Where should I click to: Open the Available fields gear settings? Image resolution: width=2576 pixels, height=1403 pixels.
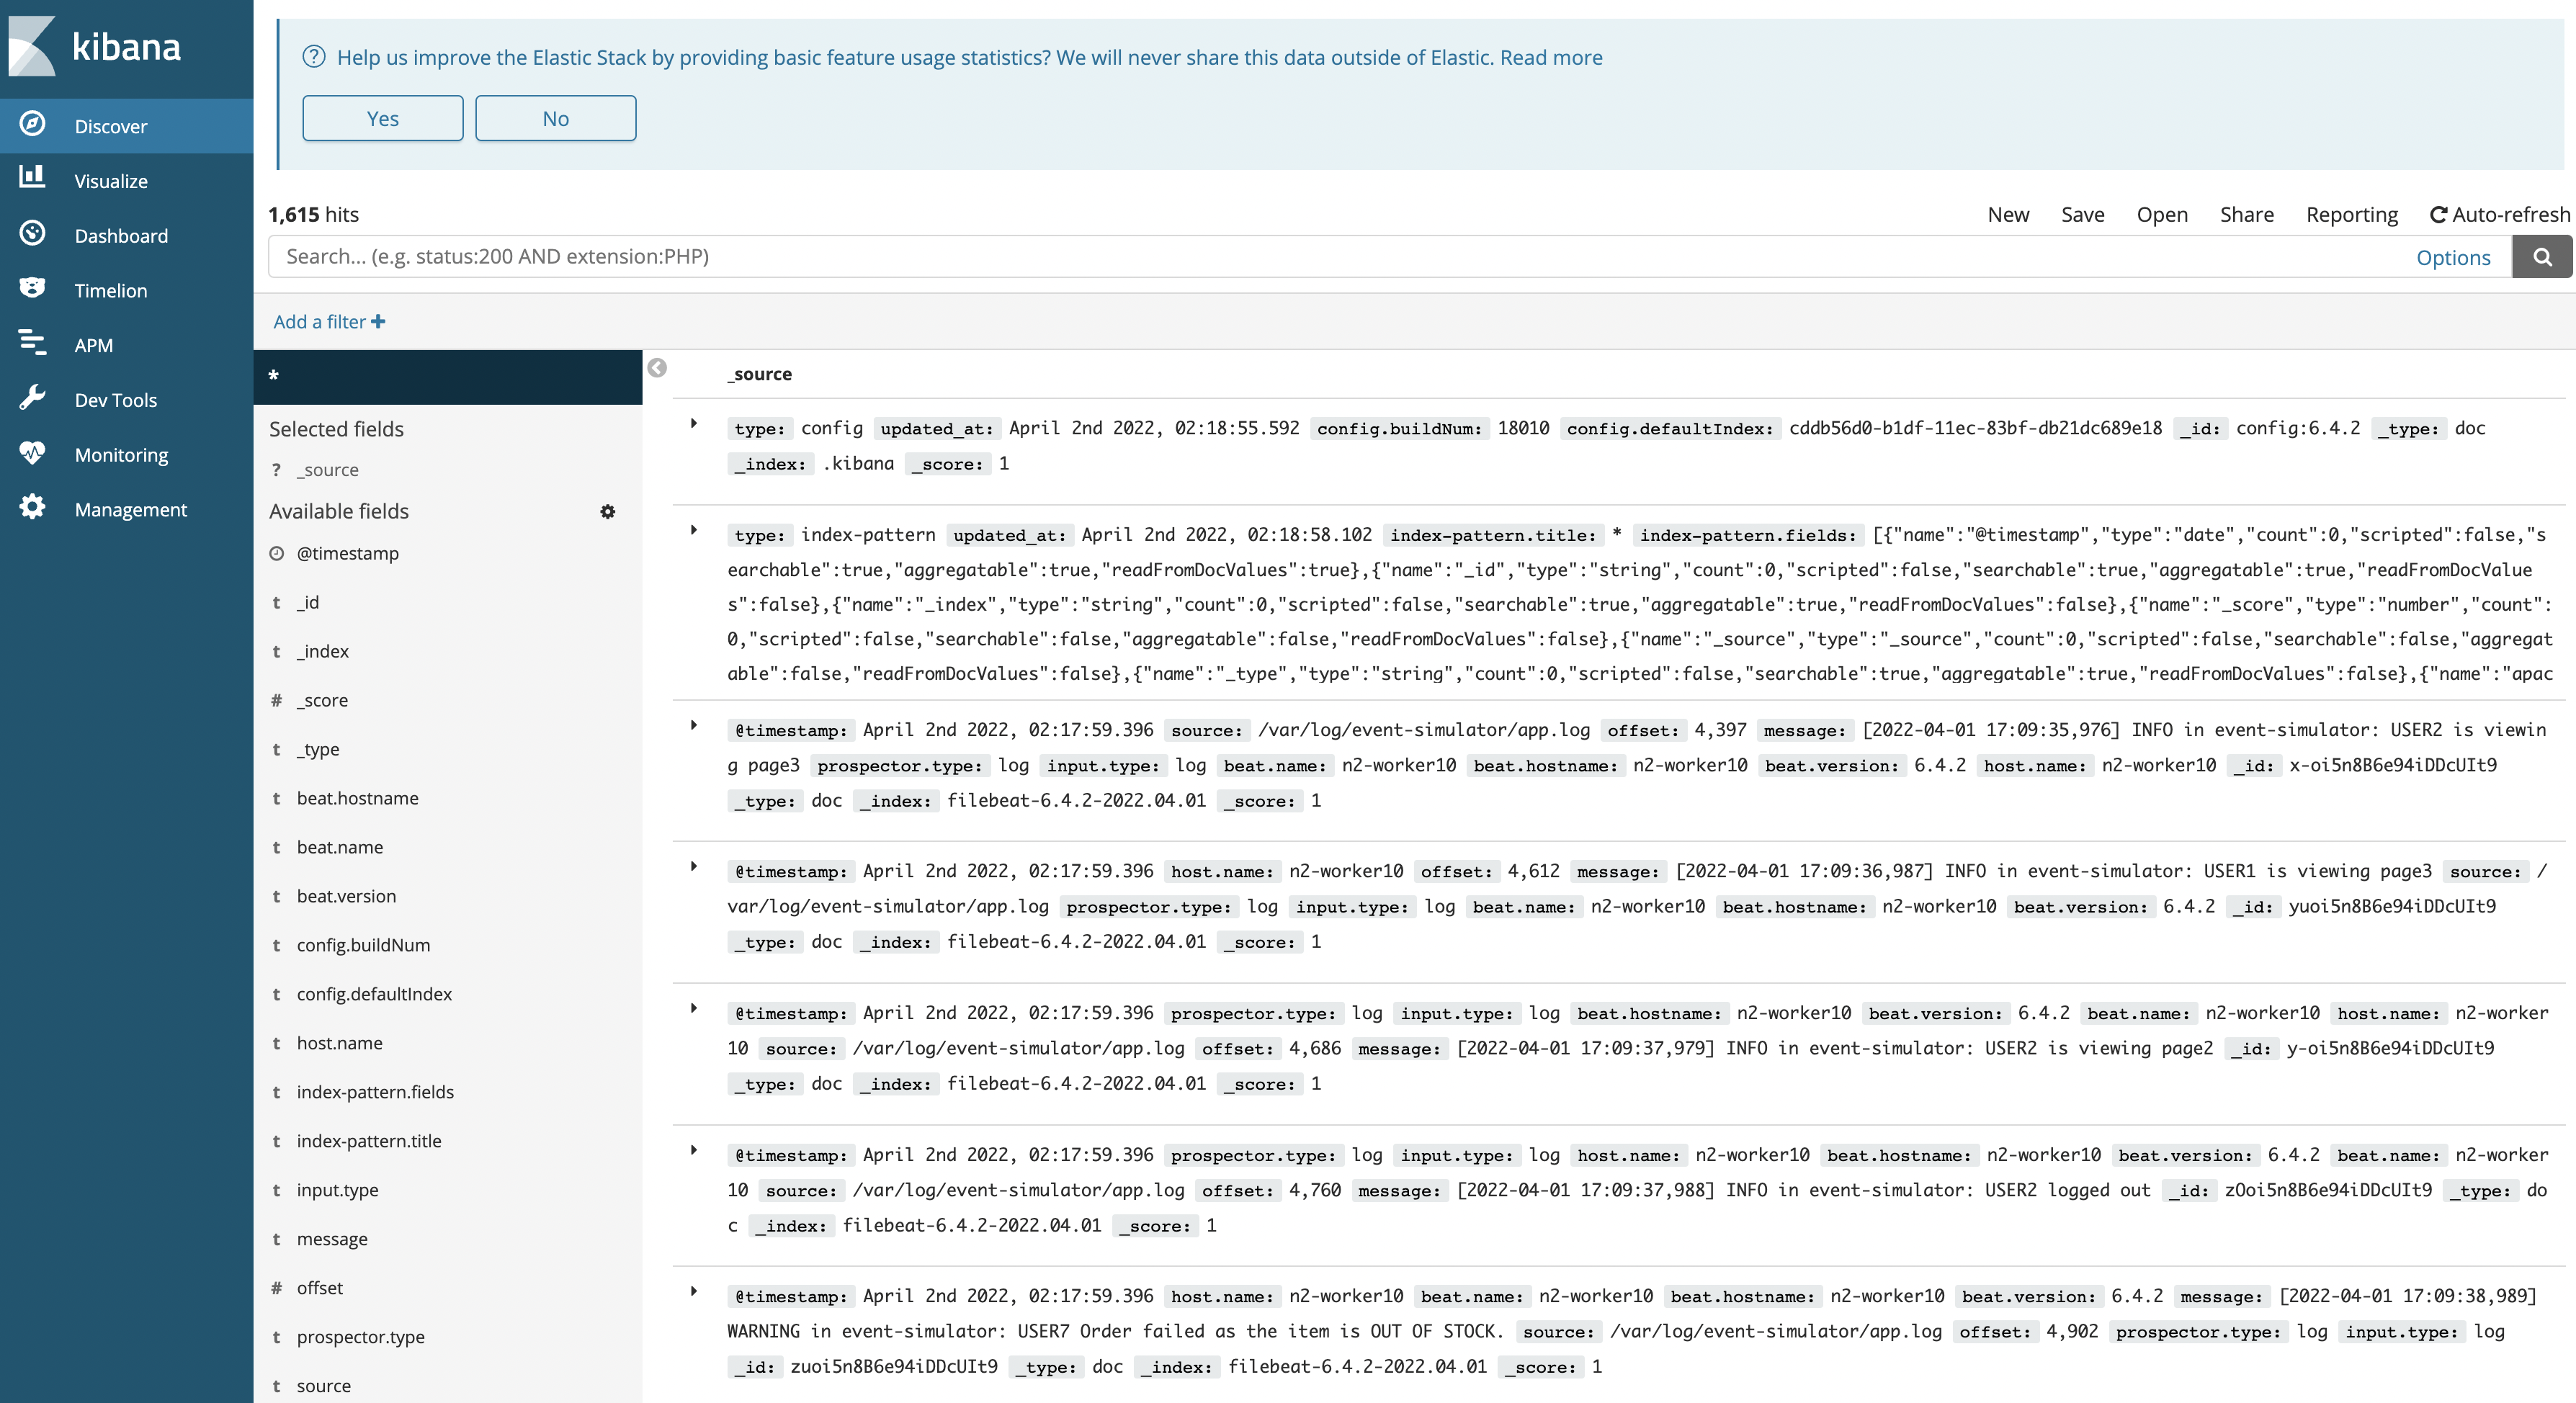pyautogui.click(x=607, y=511)
